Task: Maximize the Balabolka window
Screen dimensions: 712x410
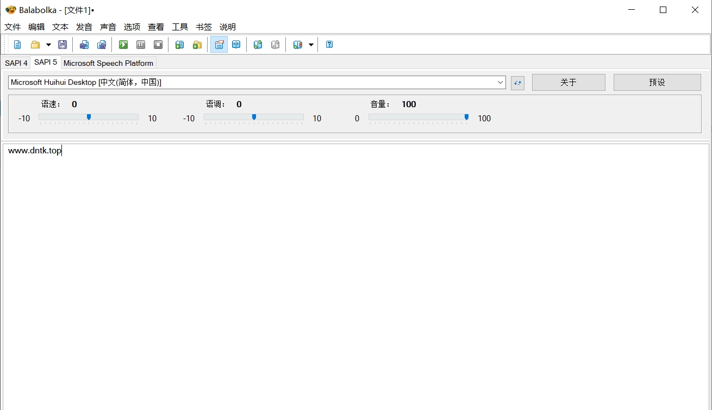Action: pos(663,10)
